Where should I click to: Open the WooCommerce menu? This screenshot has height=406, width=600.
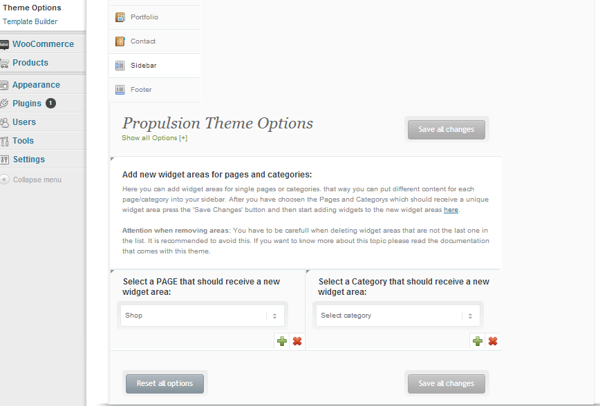tap(43, 44)
